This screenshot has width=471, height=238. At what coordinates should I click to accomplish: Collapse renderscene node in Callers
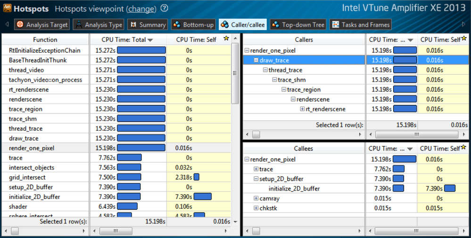293,99
